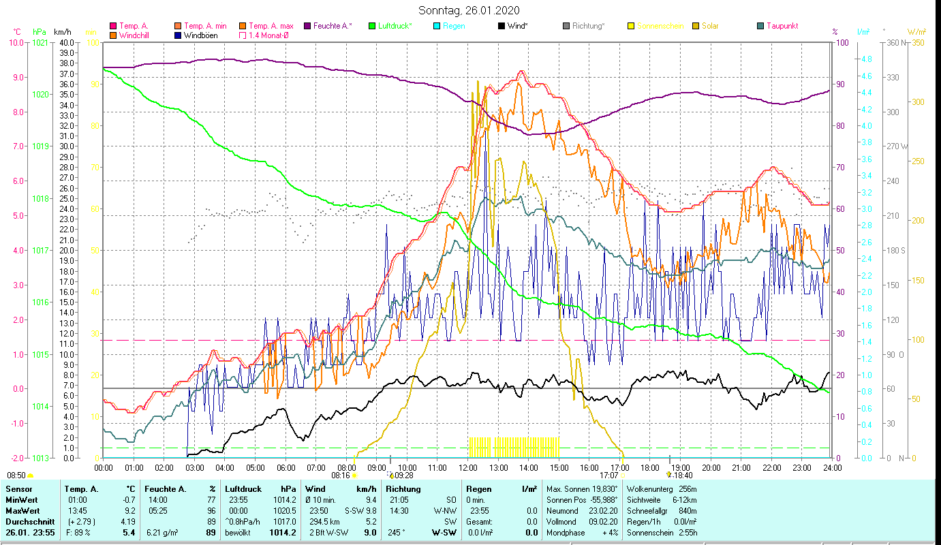Click the orange Windchill legend color square
This screenshot has width=941, height=545.
coord(113,35)
